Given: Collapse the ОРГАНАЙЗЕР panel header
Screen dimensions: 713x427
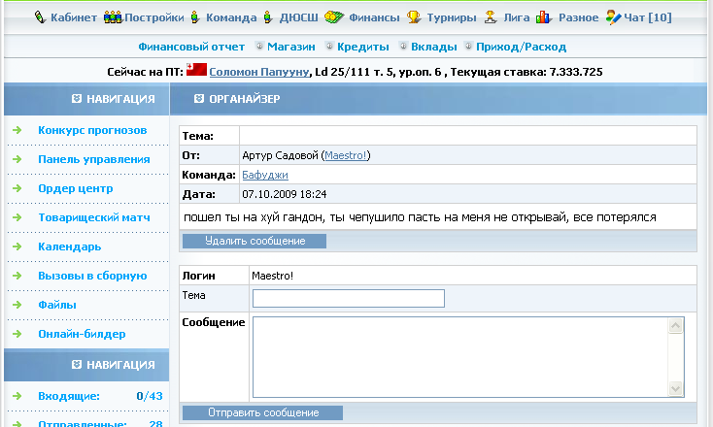Looking at the screenshot, I should pos(199,99).
